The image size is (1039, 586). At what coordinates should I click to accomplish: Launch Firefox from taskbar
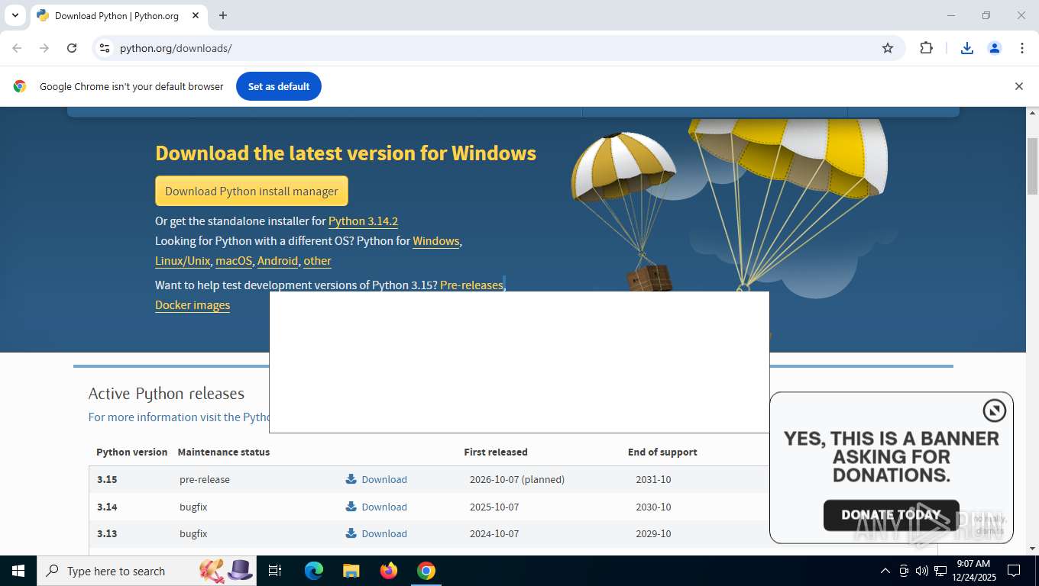coord(389,571)
